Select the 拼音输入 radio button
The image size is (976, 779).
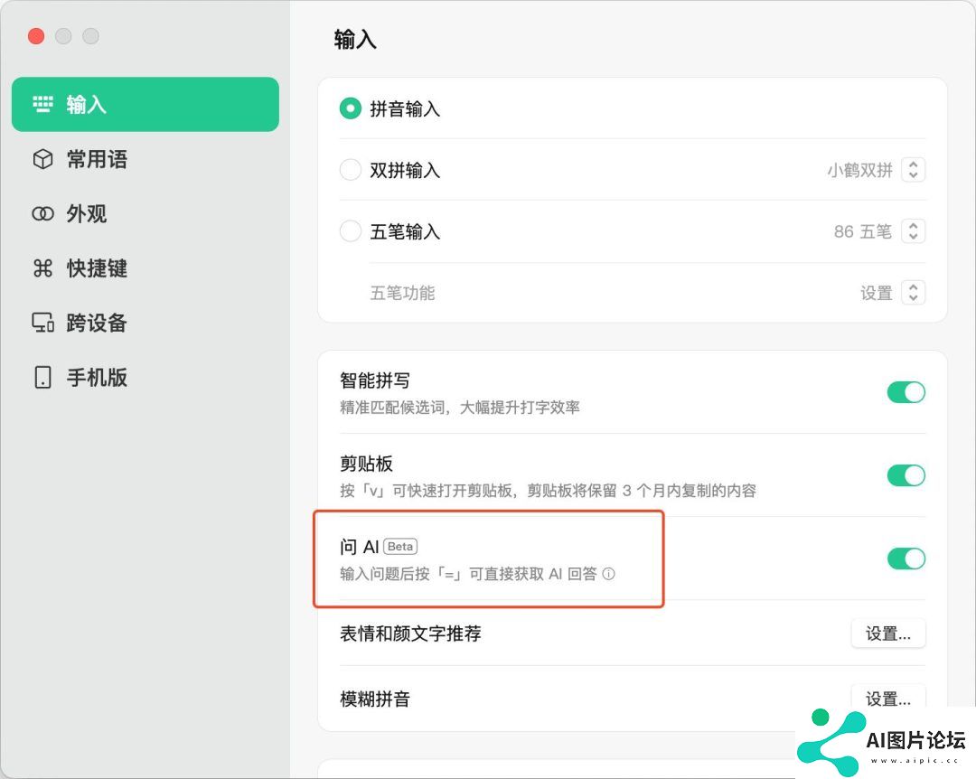coord(351,108)
